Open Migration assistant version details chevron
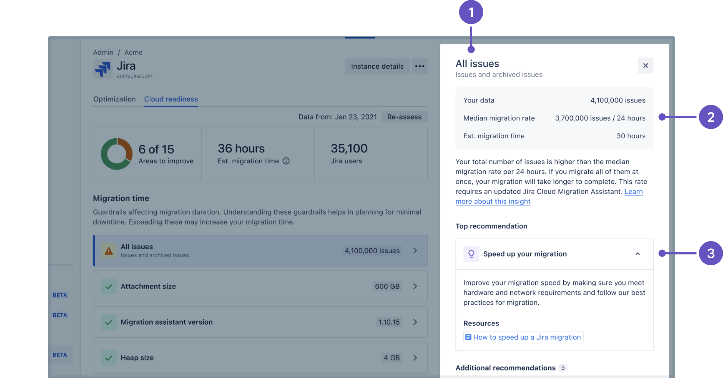This screenshot has width=723, height=378. pyautogui.click(x=415, y=322)
